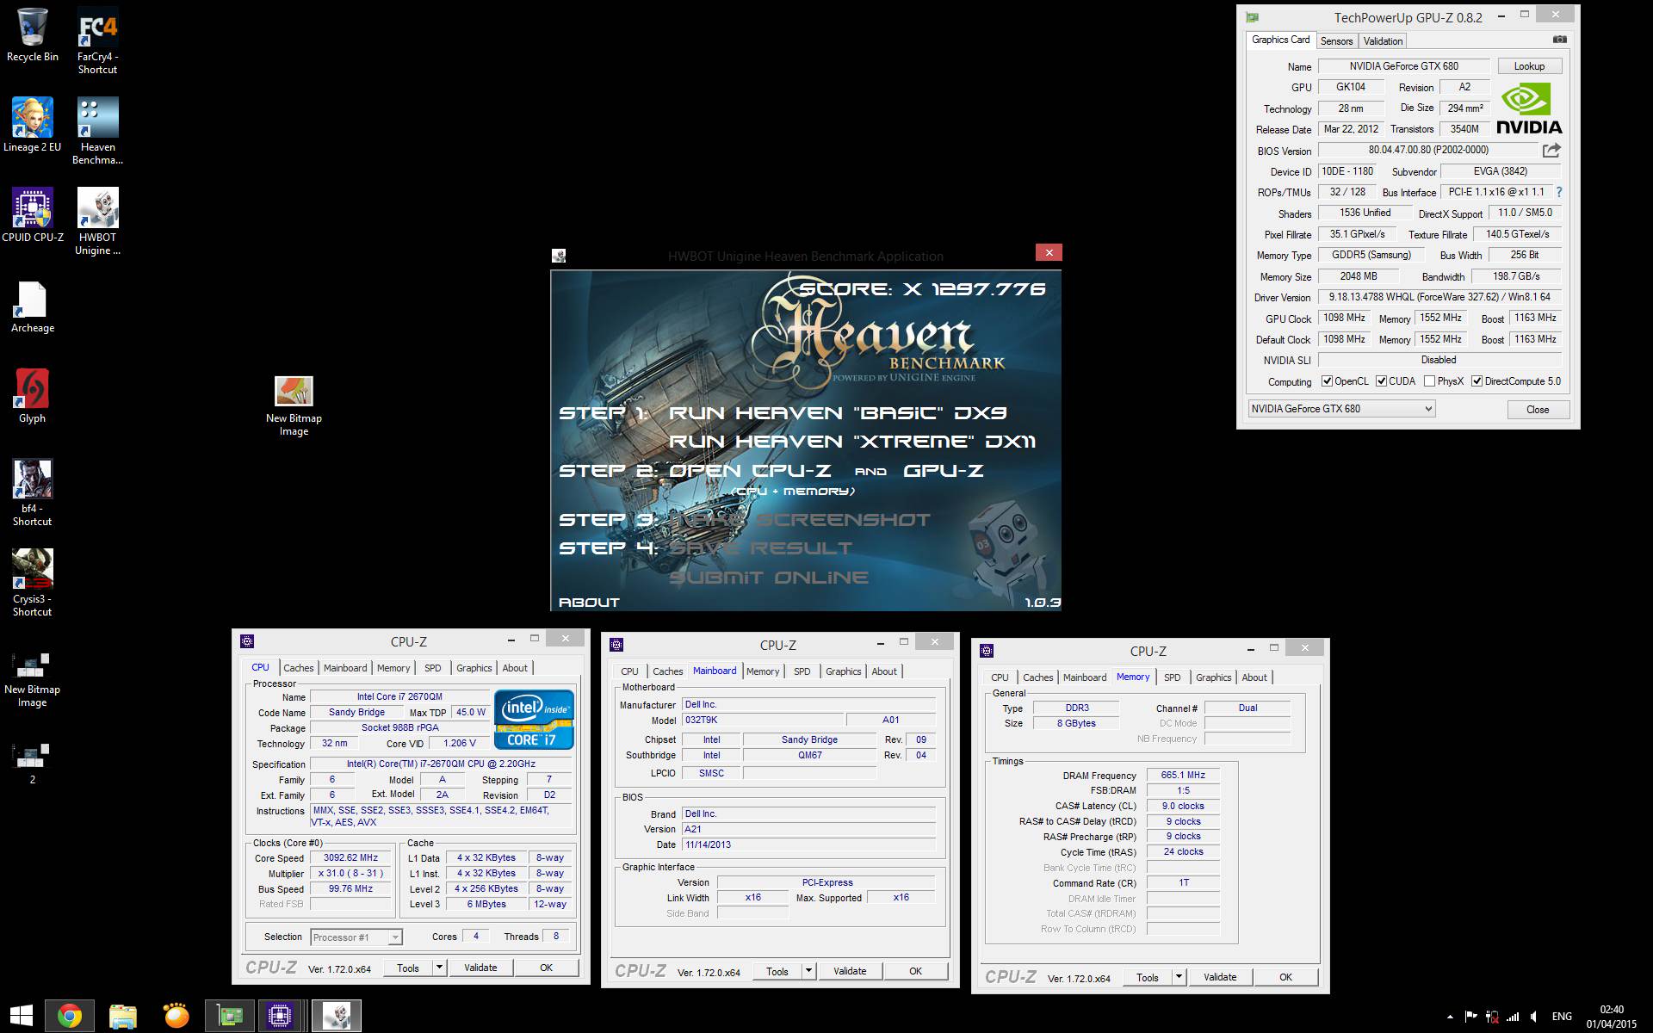Toggle the CUDA checkbox
The height and width of the screenshot is (1033, 1653).
pyautogui.click(x=1381, y=381)
